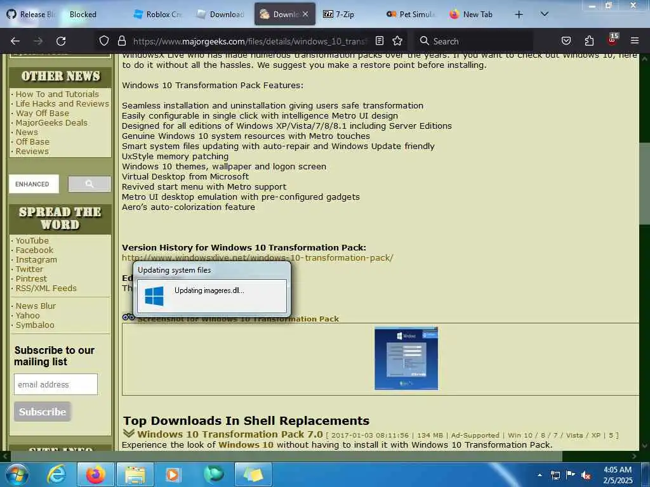Viewport: 650px width, 487px height.
Task: Open the green round taskbar app icon
Action: coord(213,474)
